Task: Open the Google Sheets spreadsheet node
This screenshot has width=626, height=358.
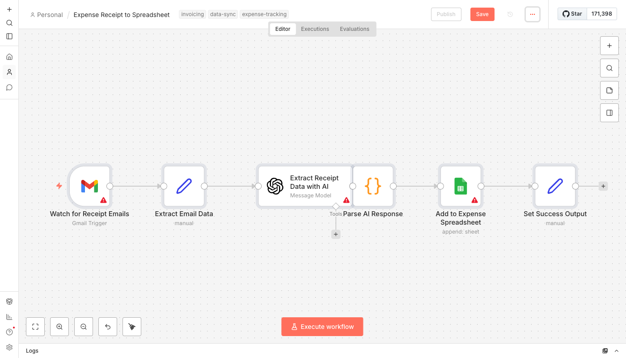Action: coord(461,186)
